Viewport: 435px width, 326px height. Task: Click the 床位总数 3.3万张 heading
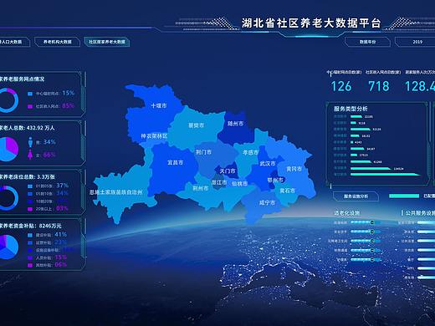point(28,177)
